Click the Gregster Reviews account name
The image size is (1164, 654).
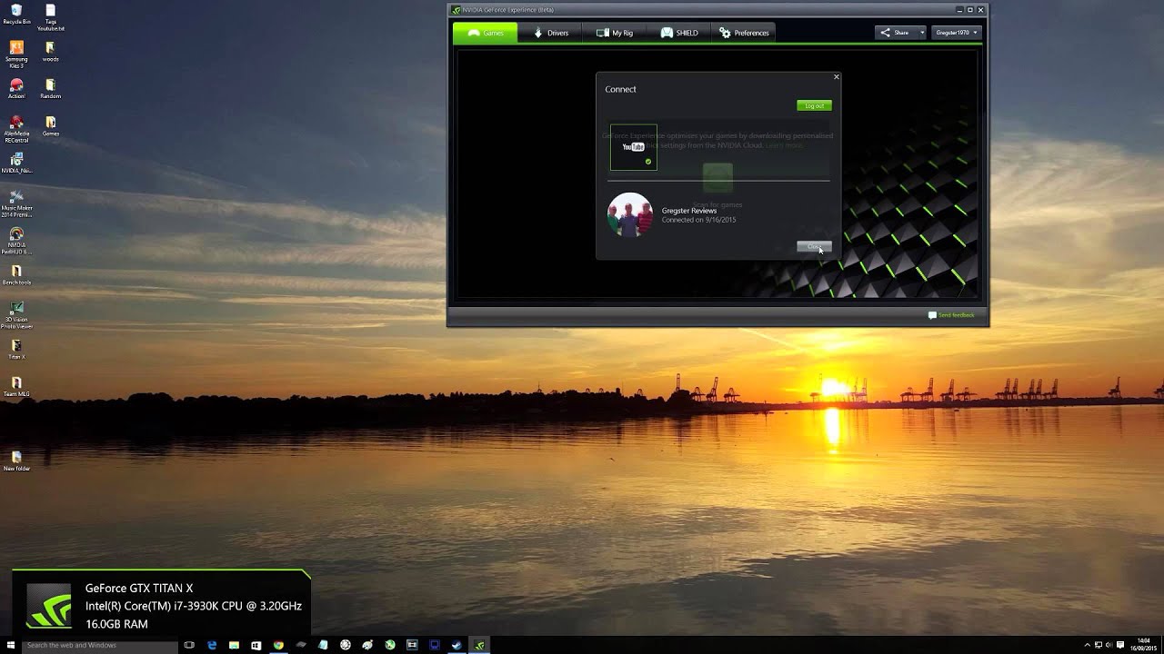688,211
